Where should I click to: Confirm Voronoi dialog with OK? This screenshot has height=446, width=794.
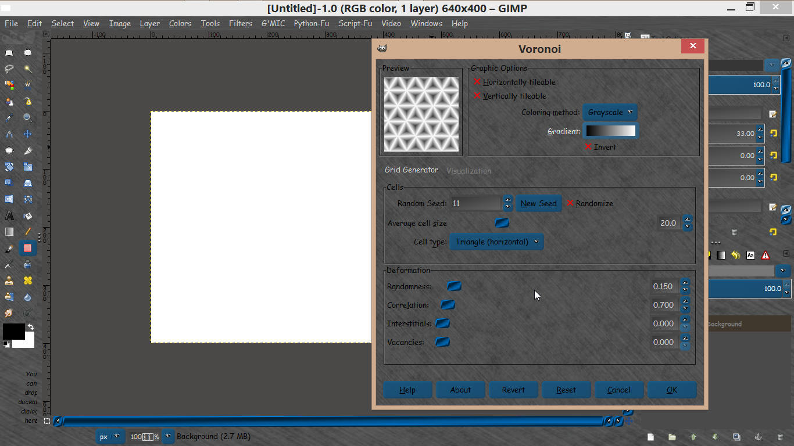click(x=672, y=390)
